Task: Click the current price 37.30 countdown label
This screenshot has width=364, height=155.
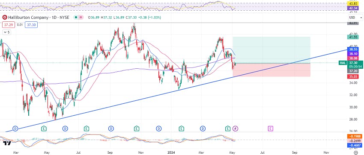Action: [x=355, y=64]
